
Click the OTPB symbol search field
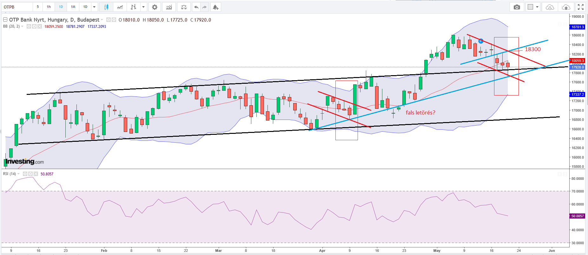(x=17, y=7)
